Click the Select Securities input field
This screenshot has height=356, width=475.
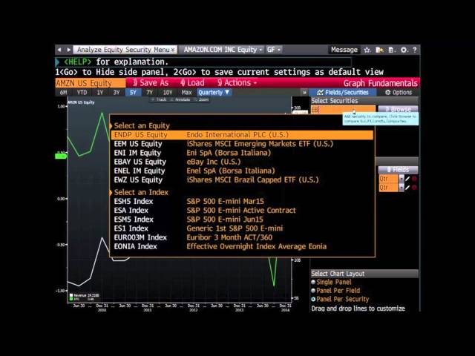point(343,110)
